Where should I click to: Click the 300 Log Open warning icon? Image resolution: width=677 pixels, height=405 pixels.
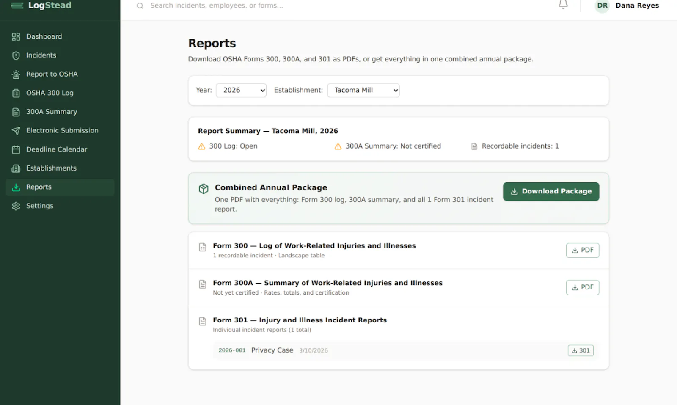pos(202,146)
